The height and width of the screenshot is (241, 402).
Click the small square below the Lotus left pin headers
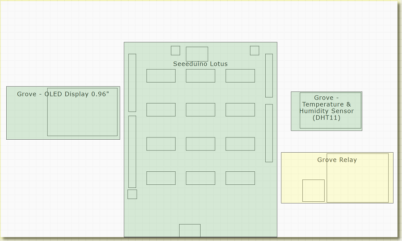tap(132, 194)
